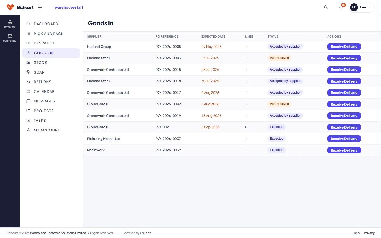Click the 29 May 2026 date

211,47
